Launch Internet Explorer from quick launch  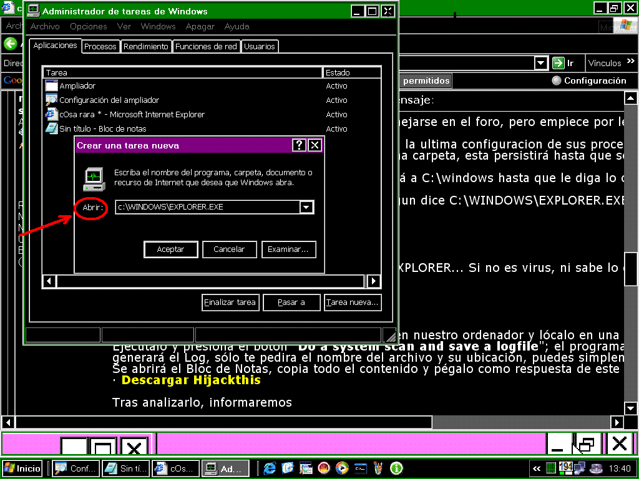tap(270, 468)
